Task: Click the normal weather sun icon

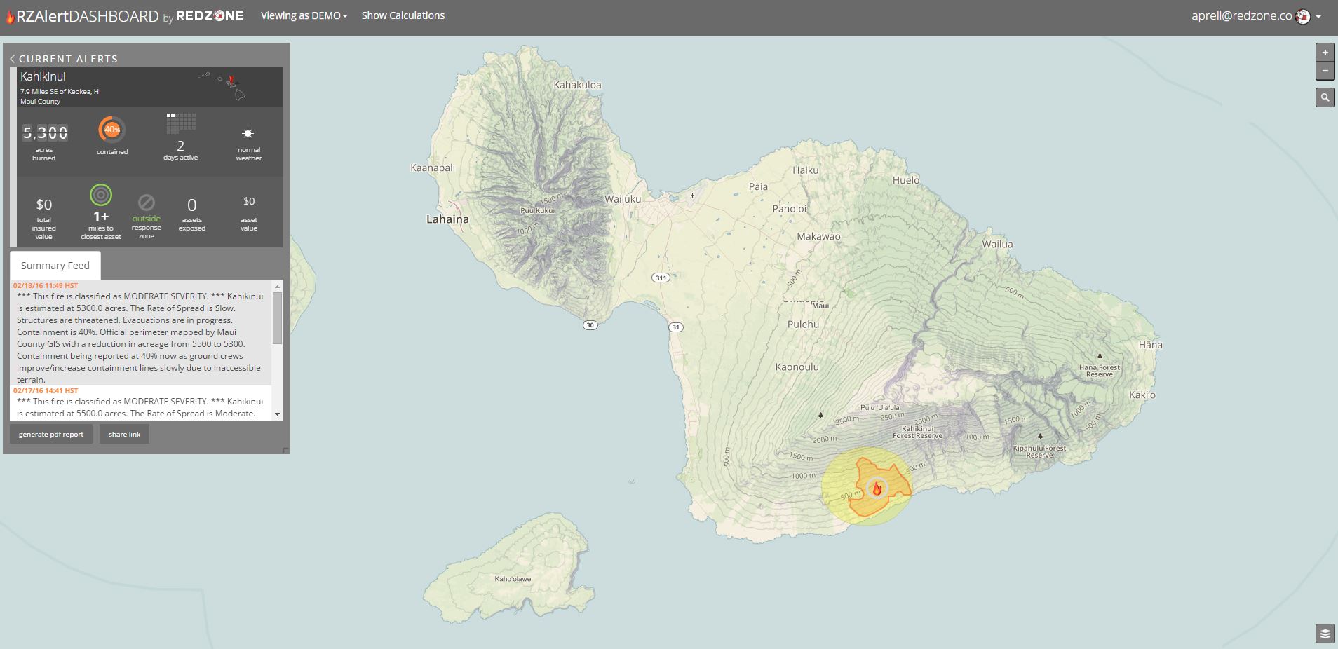Action: [248, 133]
